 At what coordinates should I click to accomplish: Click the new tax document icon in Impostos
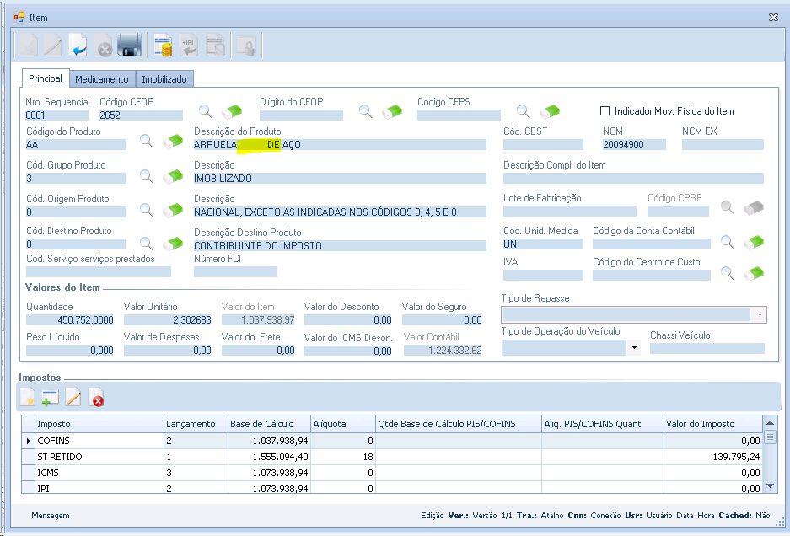click(29, 398)
